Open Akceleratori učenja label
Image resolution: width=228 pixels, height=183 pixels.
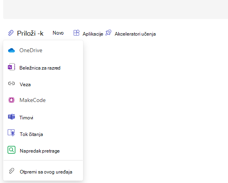[135, 34]
